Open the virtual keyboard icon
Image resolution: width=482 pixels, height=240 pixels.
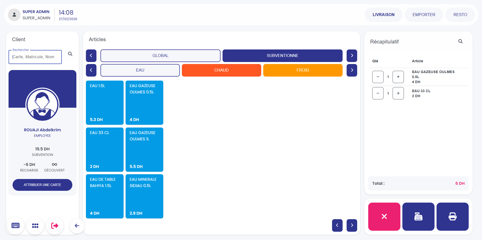click(x=16, y=226)
